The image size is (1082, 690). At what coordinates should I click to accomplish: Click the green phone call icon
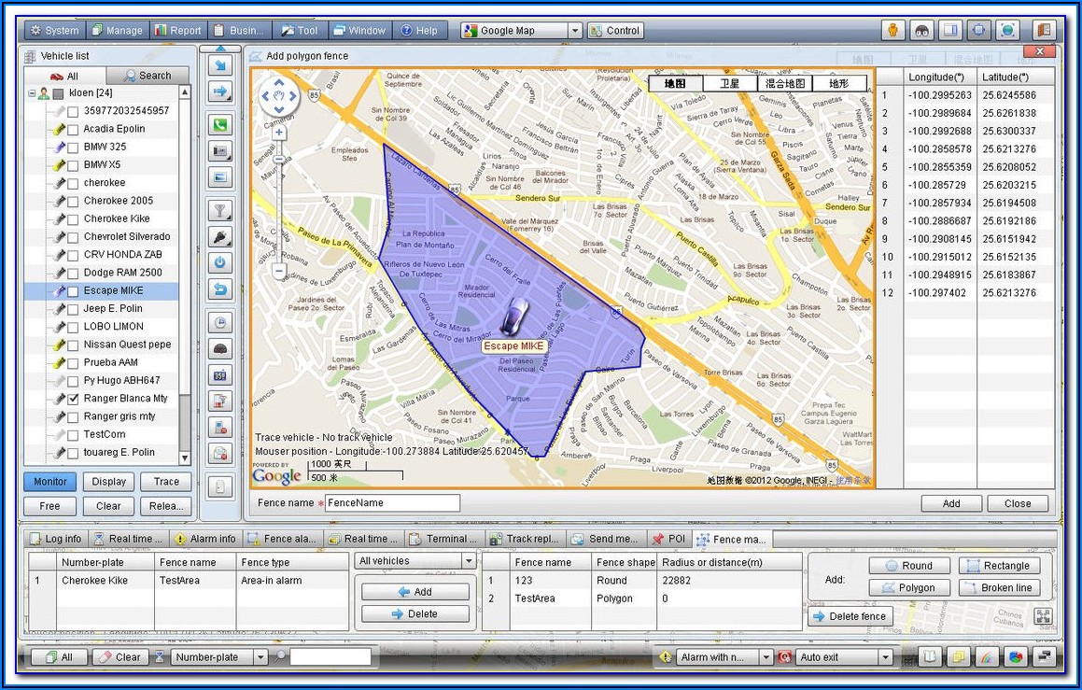221,125
